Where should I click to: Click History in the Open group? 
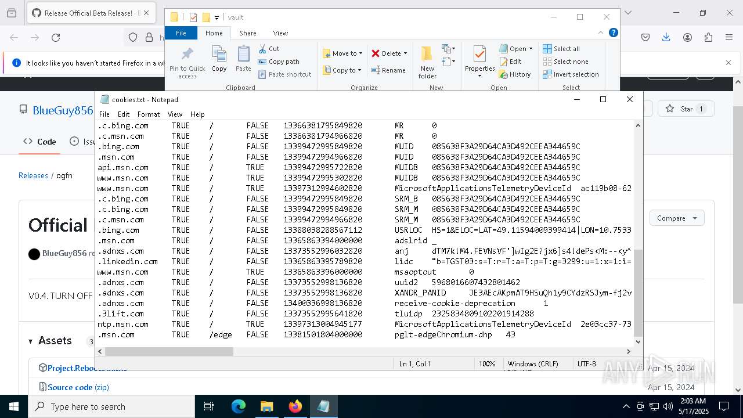click(x=515, y=74)
